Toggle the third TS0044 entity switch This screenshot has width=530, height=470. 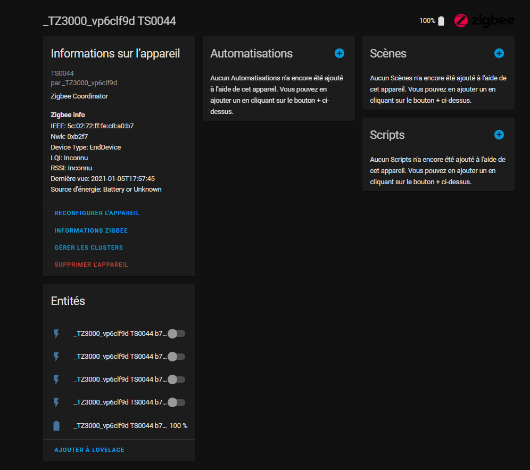[176, 380]
